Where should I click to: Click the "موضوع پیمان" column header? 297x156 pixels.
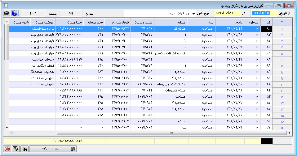point(43,22)
